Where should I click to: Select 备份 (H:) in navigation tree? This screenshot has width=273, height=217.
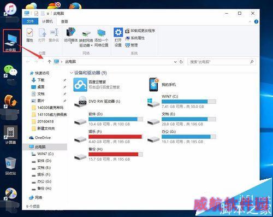coord(41,189)
